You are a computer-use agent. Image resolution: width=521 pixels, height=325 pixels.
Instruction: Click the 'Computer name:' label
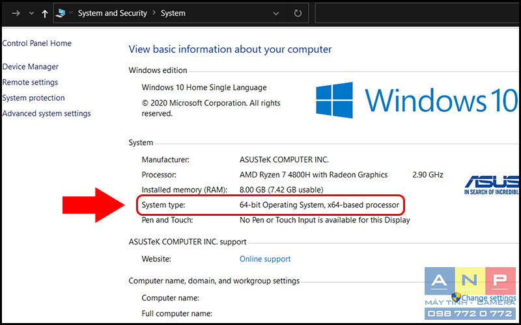(x=171, y=298)
